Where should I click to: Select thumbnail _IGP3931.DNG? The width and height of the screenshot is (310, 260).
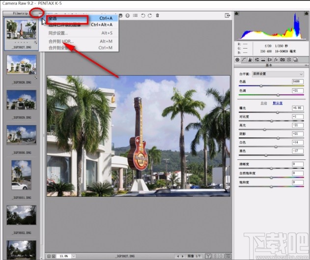(21, 175)
